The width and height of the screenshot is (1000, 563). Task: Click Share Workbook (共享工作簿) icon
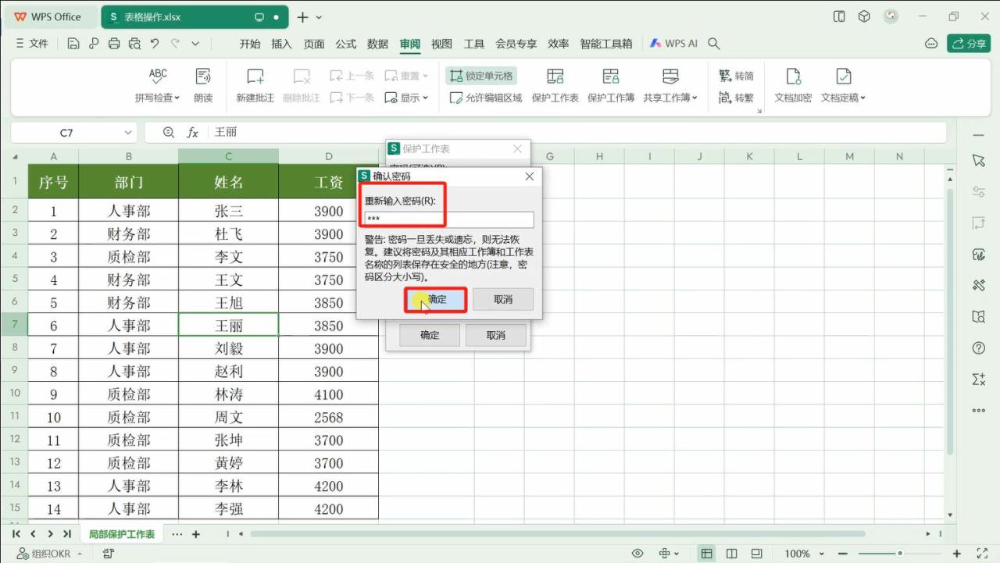coord(670,76)
